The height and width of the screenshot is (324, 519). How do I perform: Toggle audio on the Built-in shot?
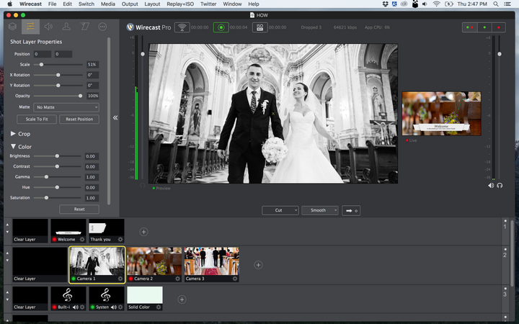click(x=75, y=307)
